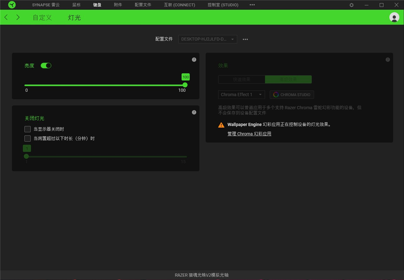Screen dimensions: 404x280
Task: Click the idle time slider handle
Action: (26, 156)
